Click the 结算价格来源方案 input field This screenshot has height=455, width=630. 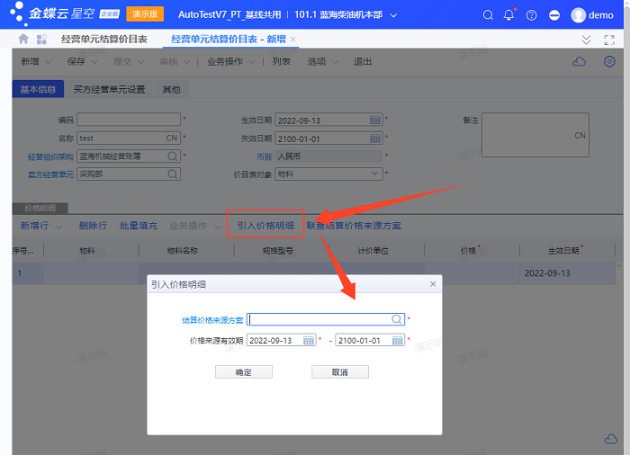pos(319,319)
